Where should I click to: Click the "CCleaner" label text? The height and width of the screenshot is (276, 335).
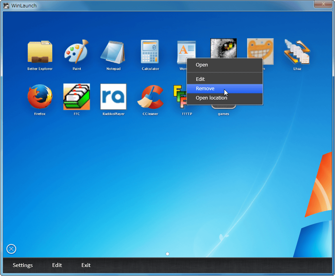150,114
